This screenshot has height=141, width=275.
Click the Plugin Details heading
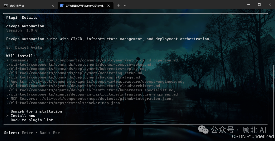tap(22, 18)
